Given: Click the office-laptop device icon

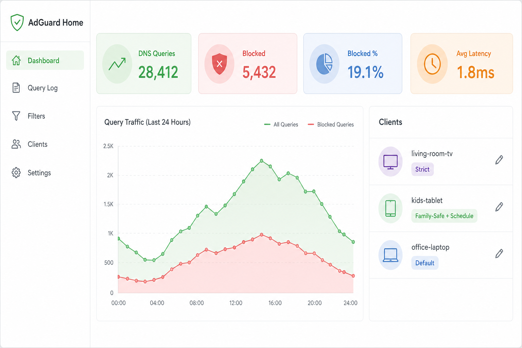Looking at the screenshot, I should (x=390, y=255).
